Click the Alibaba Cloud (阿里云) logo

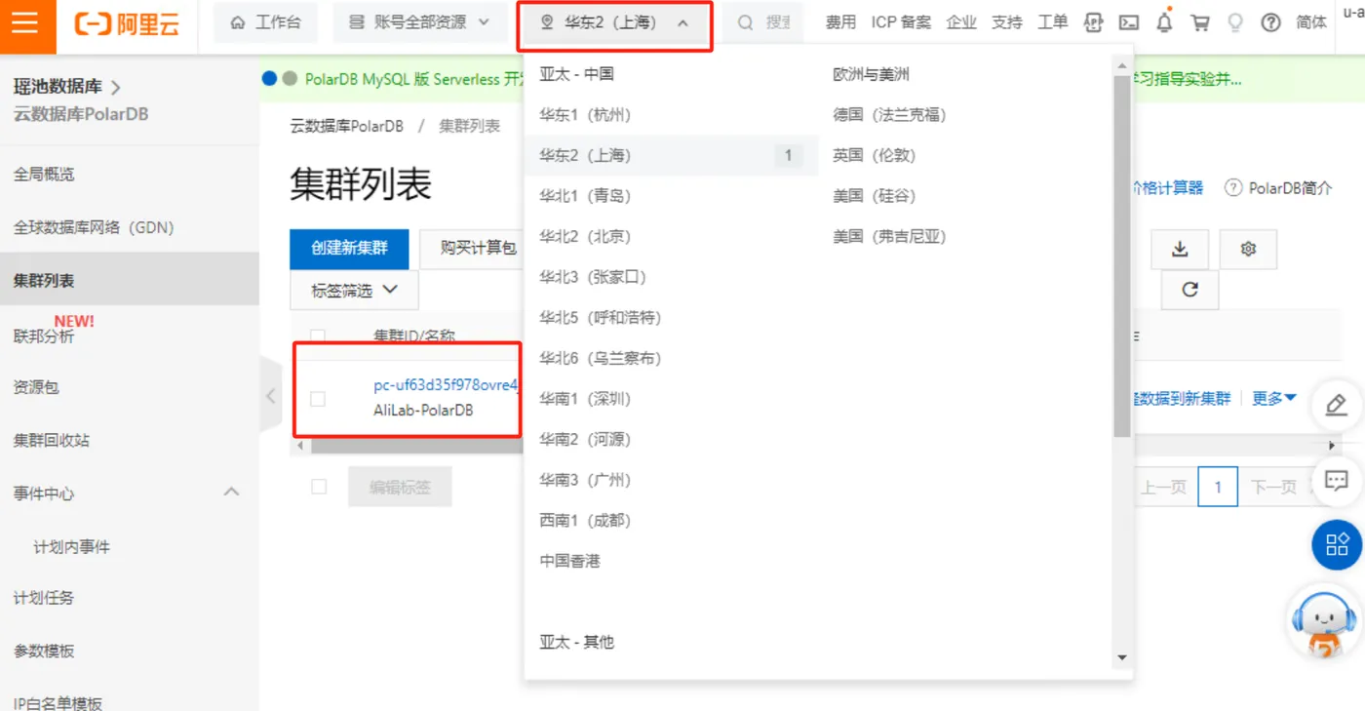[x=128, y=23]
